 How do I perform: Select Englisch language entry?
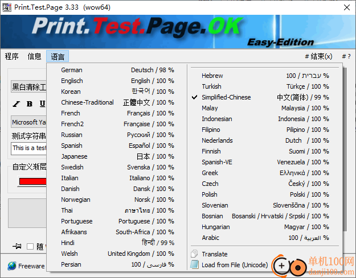point(117,81)
